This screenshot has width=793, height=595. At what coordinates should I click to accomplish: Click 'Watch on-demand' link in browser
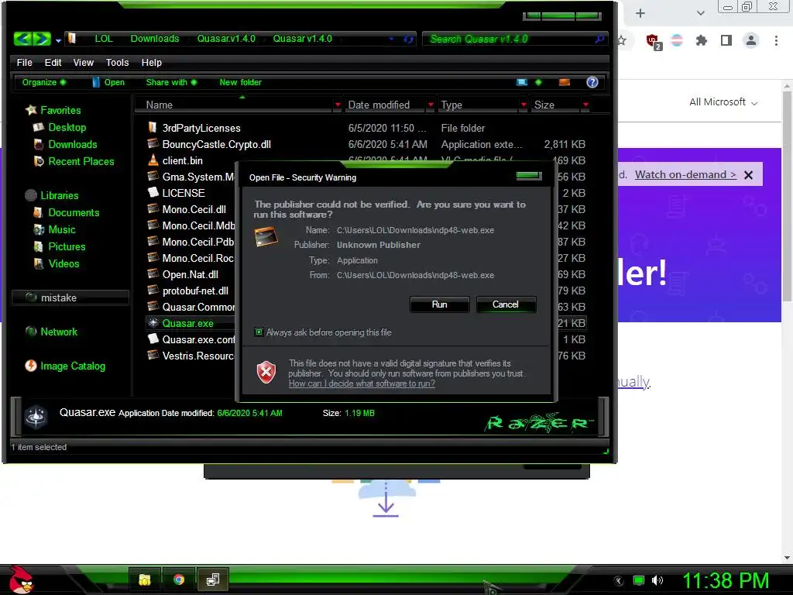685,174
